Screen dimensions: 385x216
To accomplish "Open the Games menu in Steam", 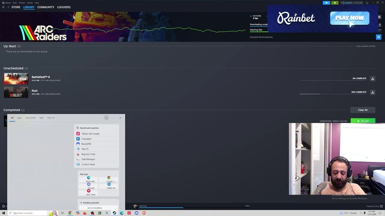I will coord(30,3).
